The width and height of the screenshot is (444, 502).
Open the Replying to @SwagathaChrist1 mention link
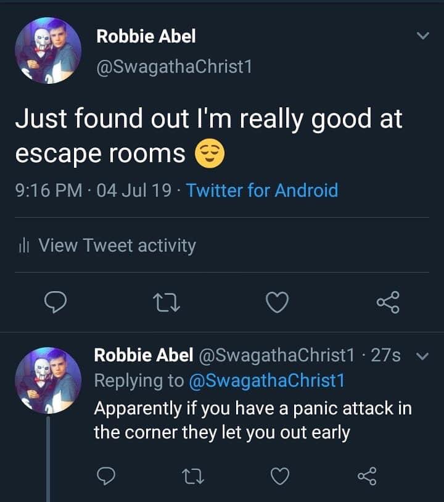click(x=265, y=381)
